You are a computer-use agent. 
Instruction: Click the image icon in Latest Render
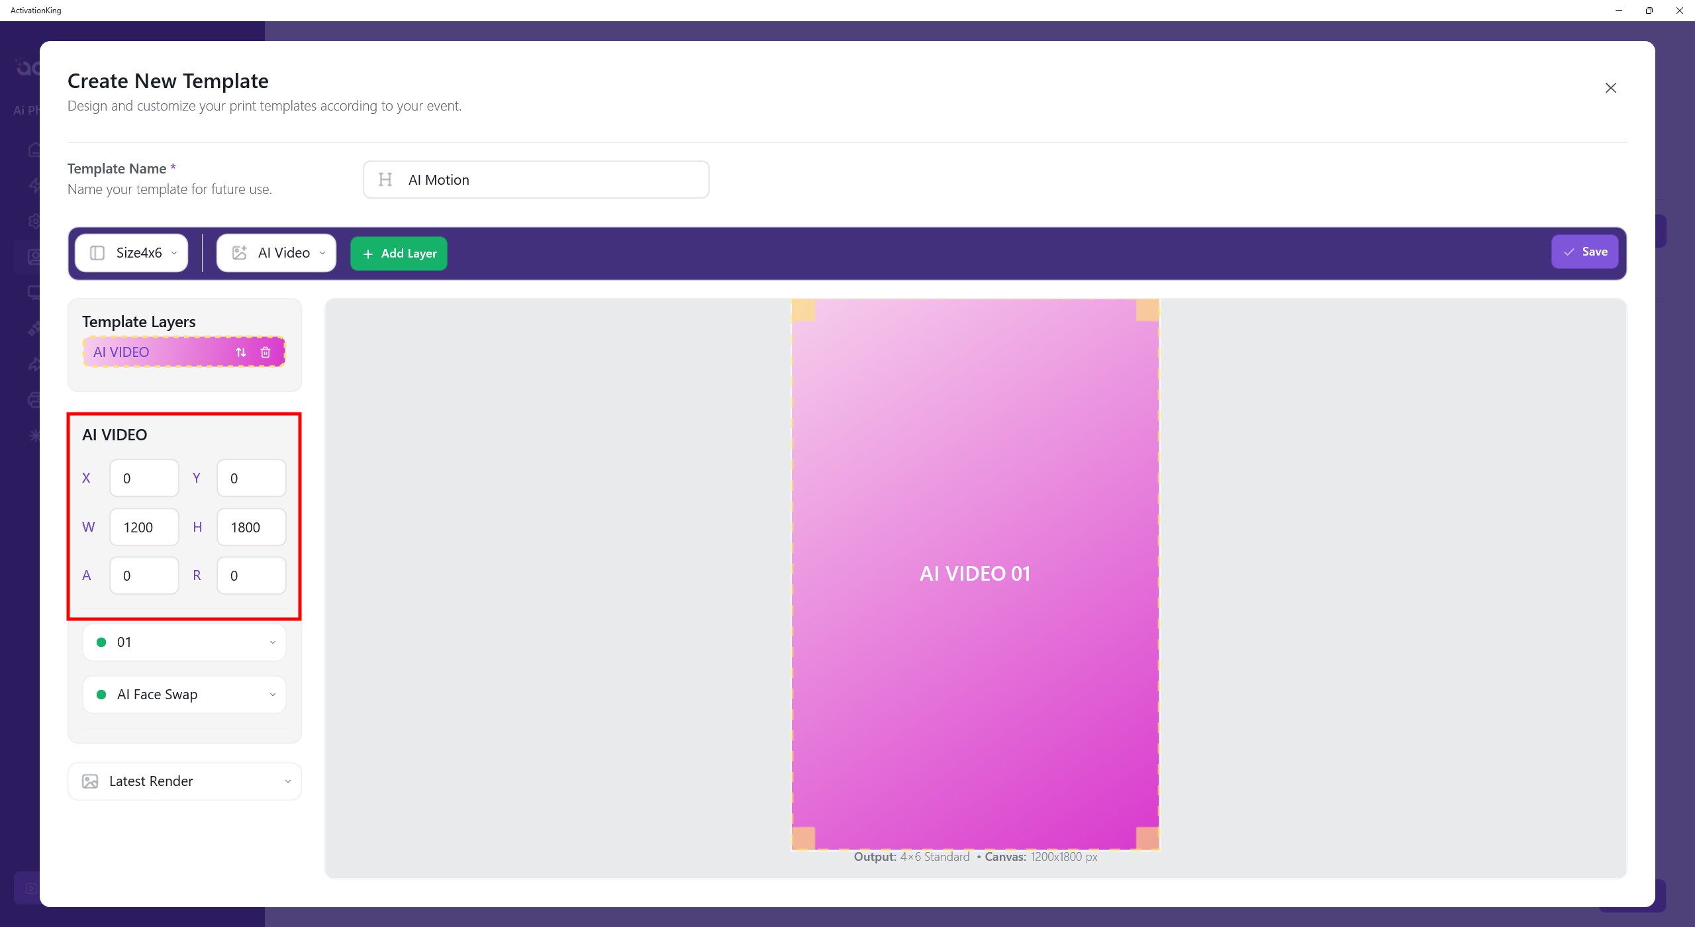click(90, 781)
